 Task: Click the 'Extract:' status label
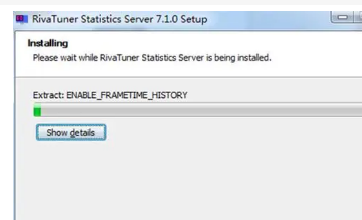click(x=48, y=95)
